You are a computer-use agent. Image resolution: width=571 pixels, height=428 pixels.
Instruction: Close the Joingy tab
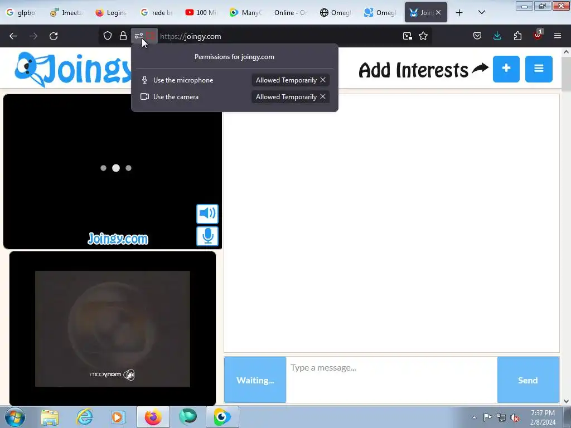[x=438, y=12]
